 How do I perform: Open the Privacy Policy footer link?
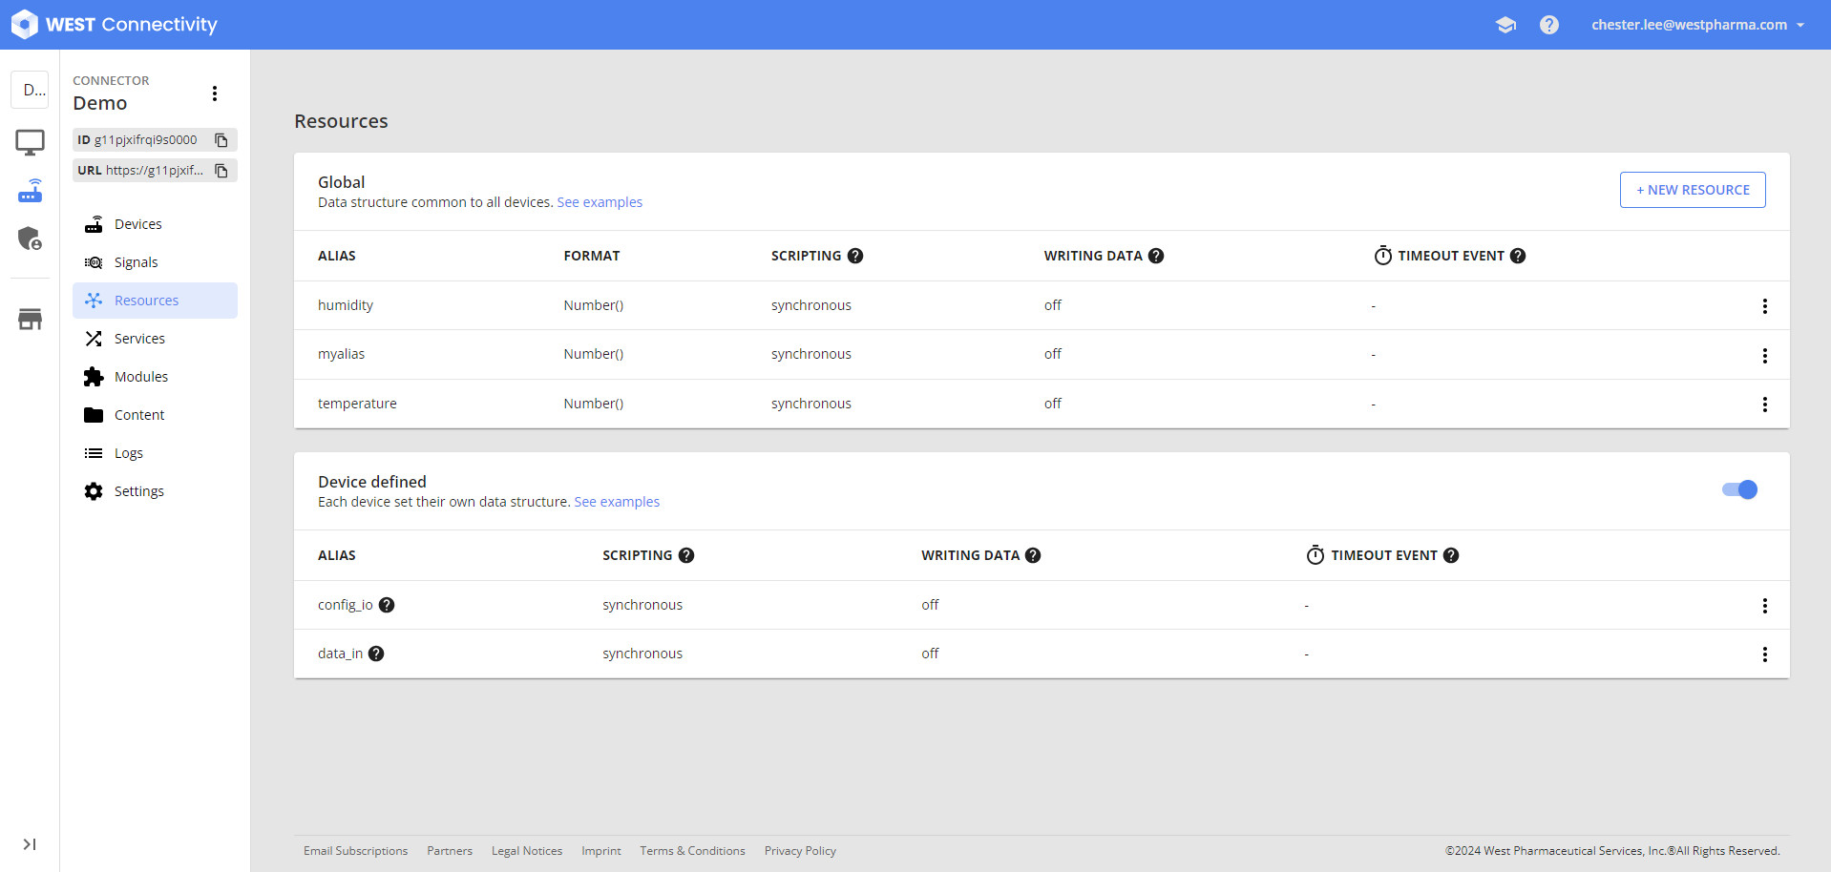(x=800, y=851)
